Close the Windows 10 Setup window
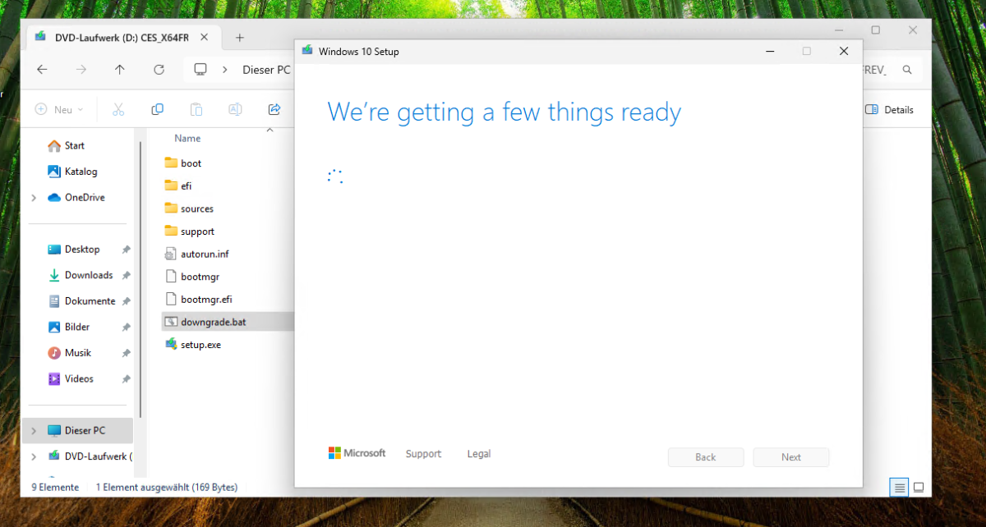 tap(844, 51)
